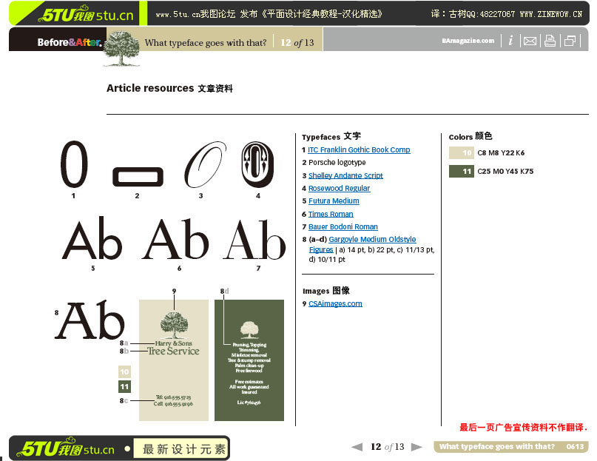Go to next page arrow
Image resolution: width=597 pixels, height=461 pixels.
[x=417, y=447]
